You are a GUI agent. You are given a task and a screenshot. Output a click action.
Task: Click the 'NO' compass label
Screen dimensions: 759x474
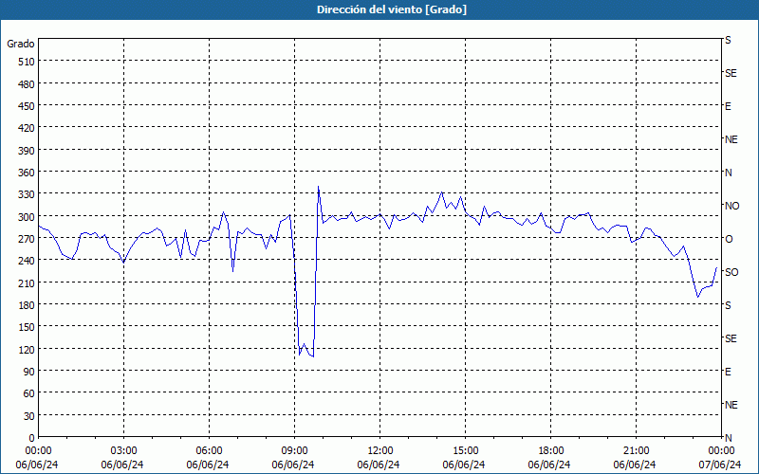pyautogui.click(x=731, y=206)
